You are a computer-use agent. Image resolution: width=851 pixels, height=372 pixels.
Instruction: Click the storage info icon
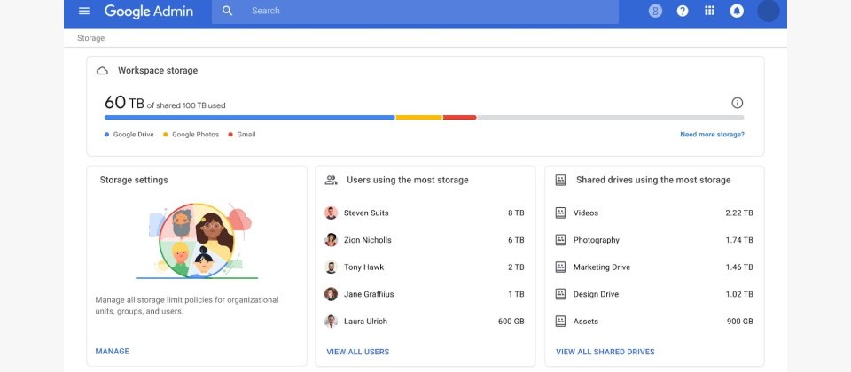[737, 103]
